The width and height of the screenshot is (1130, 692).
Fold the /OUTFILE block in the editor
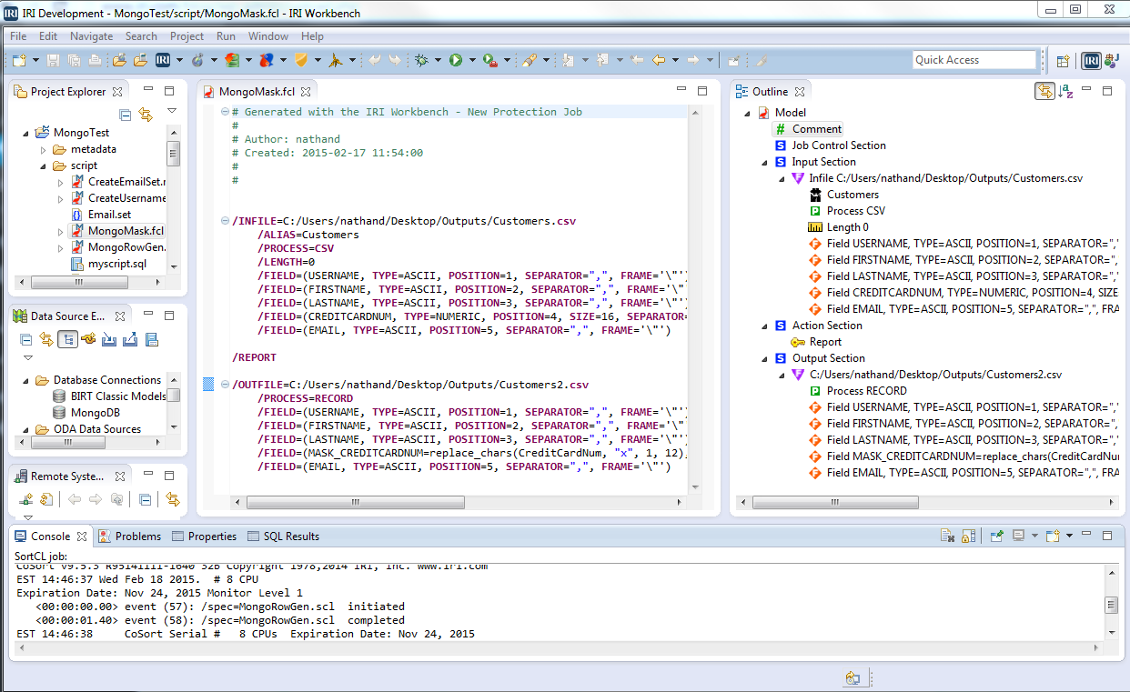[x=224, y=385]
